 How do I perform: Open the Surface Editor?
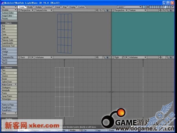pos(9,13)
